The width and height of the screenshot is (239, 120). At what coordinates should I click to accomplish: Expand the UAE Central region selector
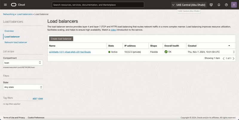pyautogui.click(x=189, y=5)
